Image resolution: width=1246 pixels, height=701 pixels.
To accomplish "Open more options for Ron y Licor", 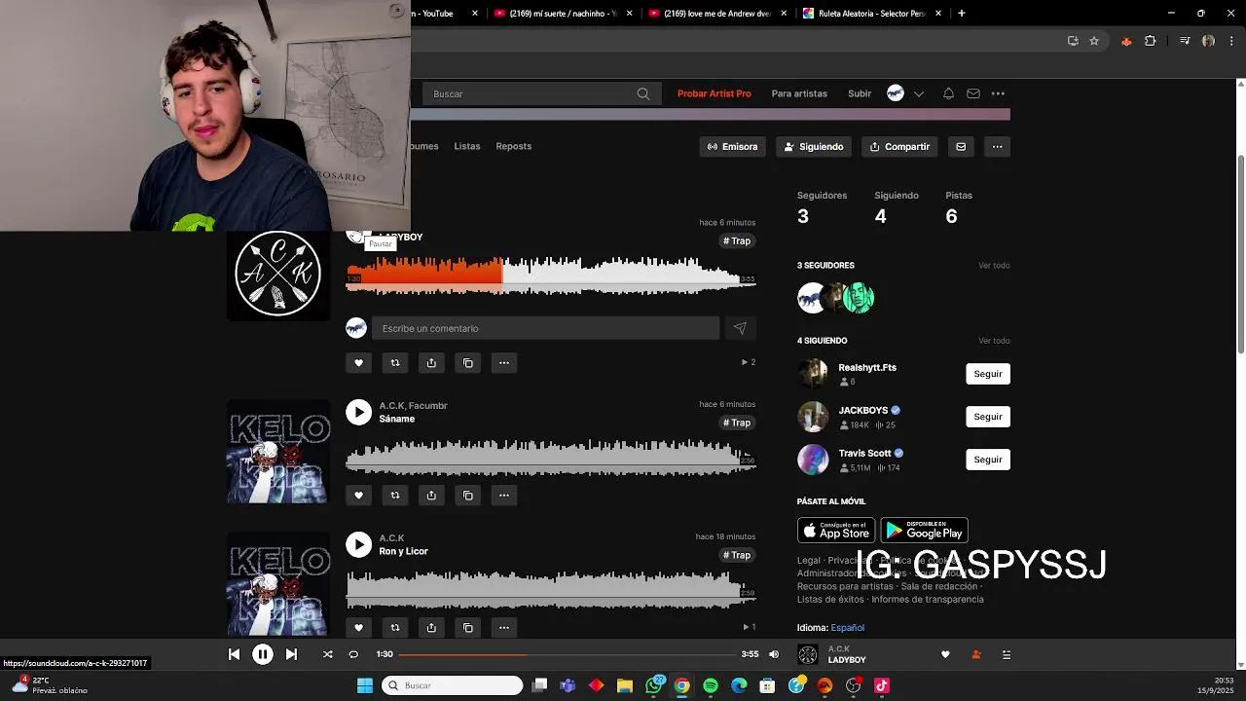I will pos(504,628).
